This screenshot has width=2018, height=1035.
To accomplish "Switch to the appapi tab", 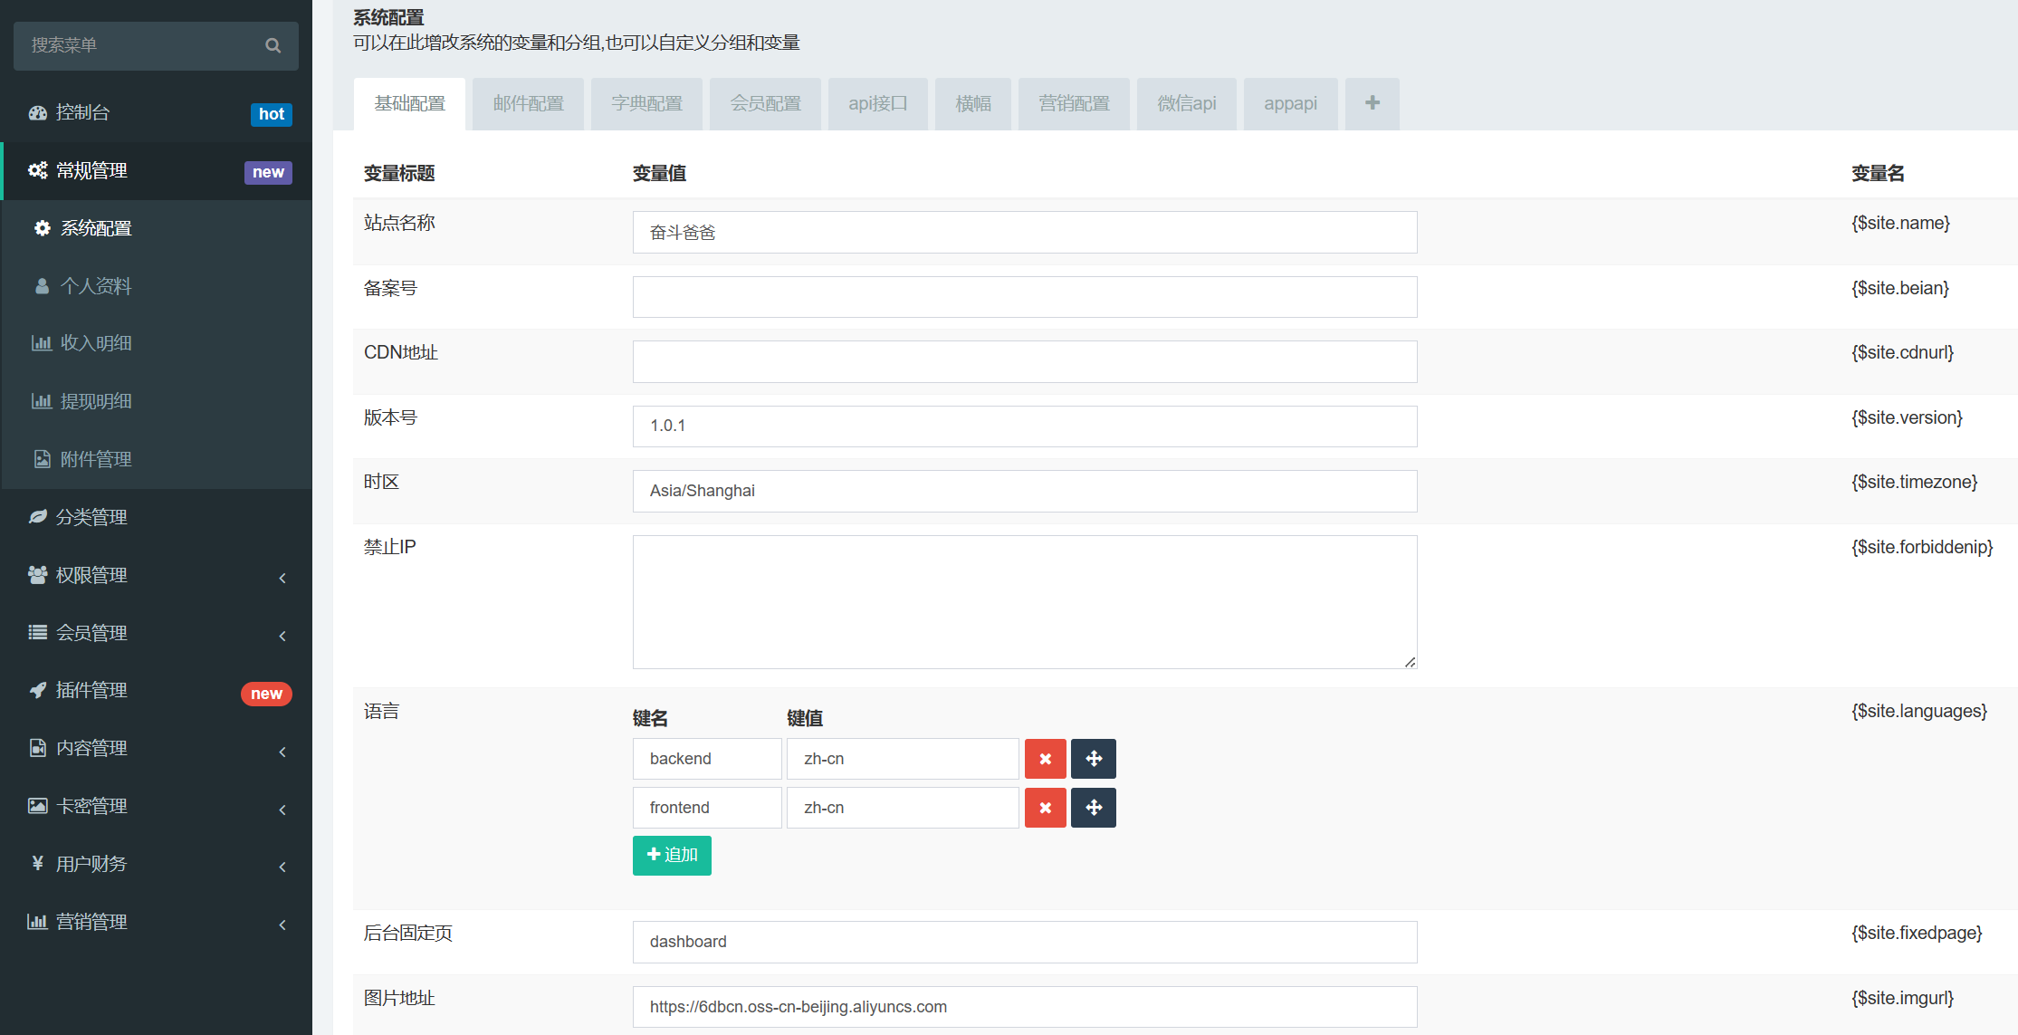I will click(x=1290, y=104).
